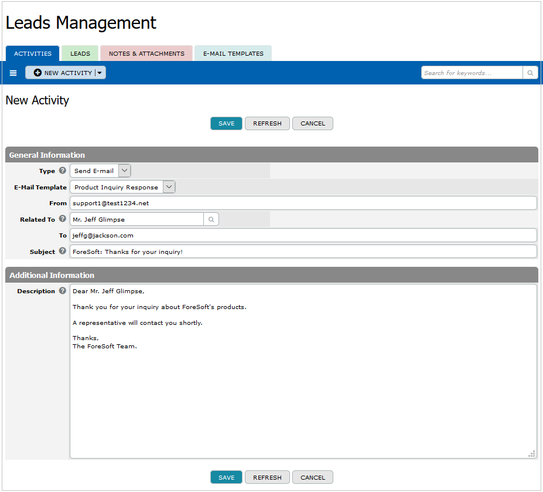Open the E-Mail Template dropdown

pos(169,187)
